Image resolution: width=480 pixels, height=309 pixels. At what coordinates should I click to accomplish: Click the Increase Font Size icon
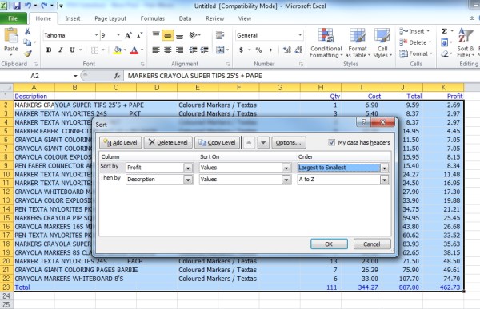(128, 35)
